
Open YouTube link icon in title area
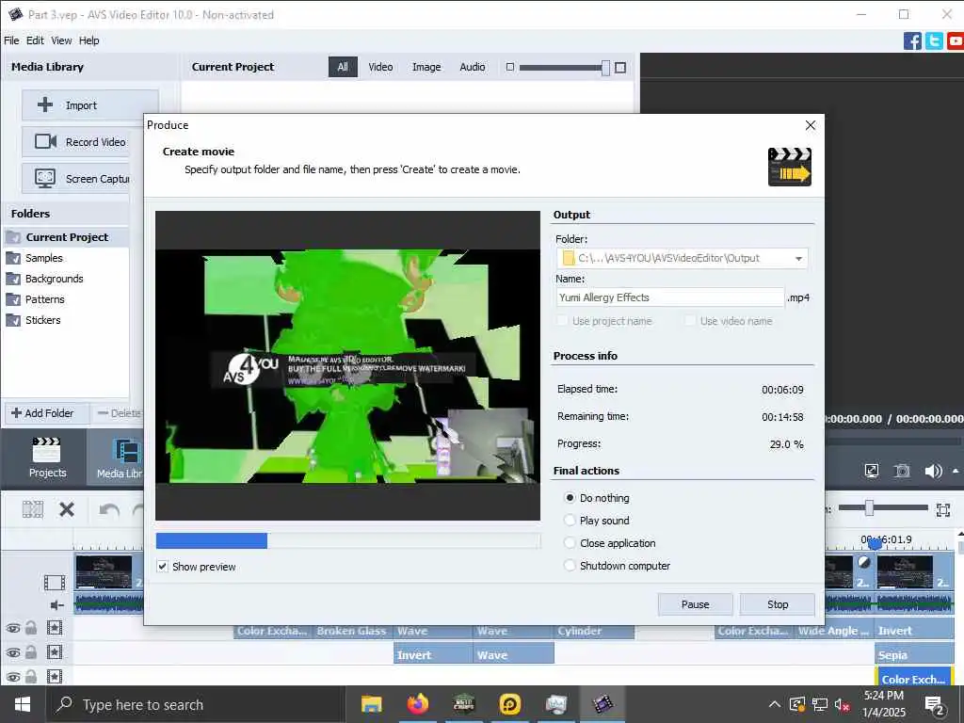pos(956,41)
